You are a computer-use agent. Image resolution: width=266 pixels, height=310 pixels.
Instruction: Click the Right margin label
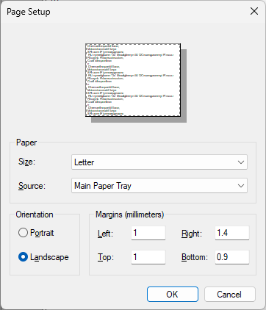(192, 234)
